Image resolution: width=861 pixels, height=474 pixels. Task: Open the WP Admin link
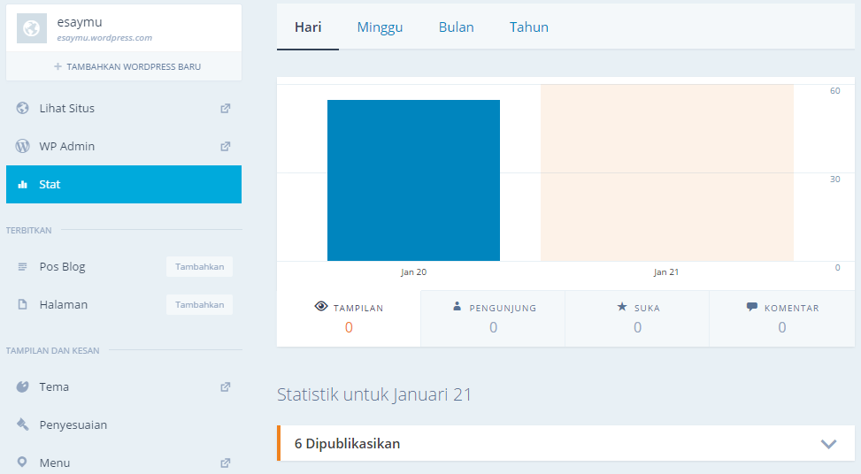[x=67, y=146]
